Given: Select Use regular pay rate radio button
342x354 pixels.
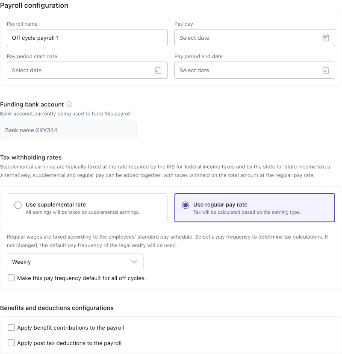Looking at the screenshot, I should [x=186, y=205].
